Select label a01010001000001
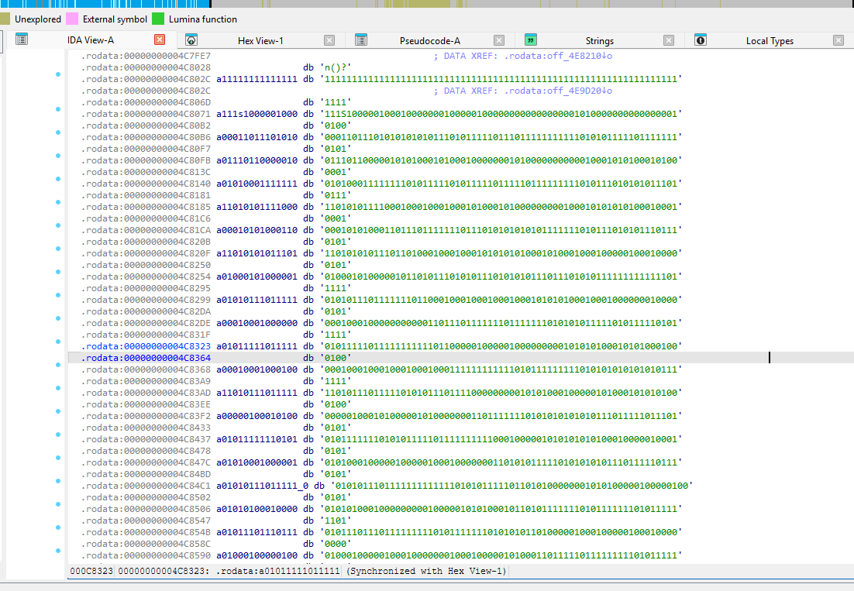The height and width of the screenshot is (591, 854). [257, 462]
